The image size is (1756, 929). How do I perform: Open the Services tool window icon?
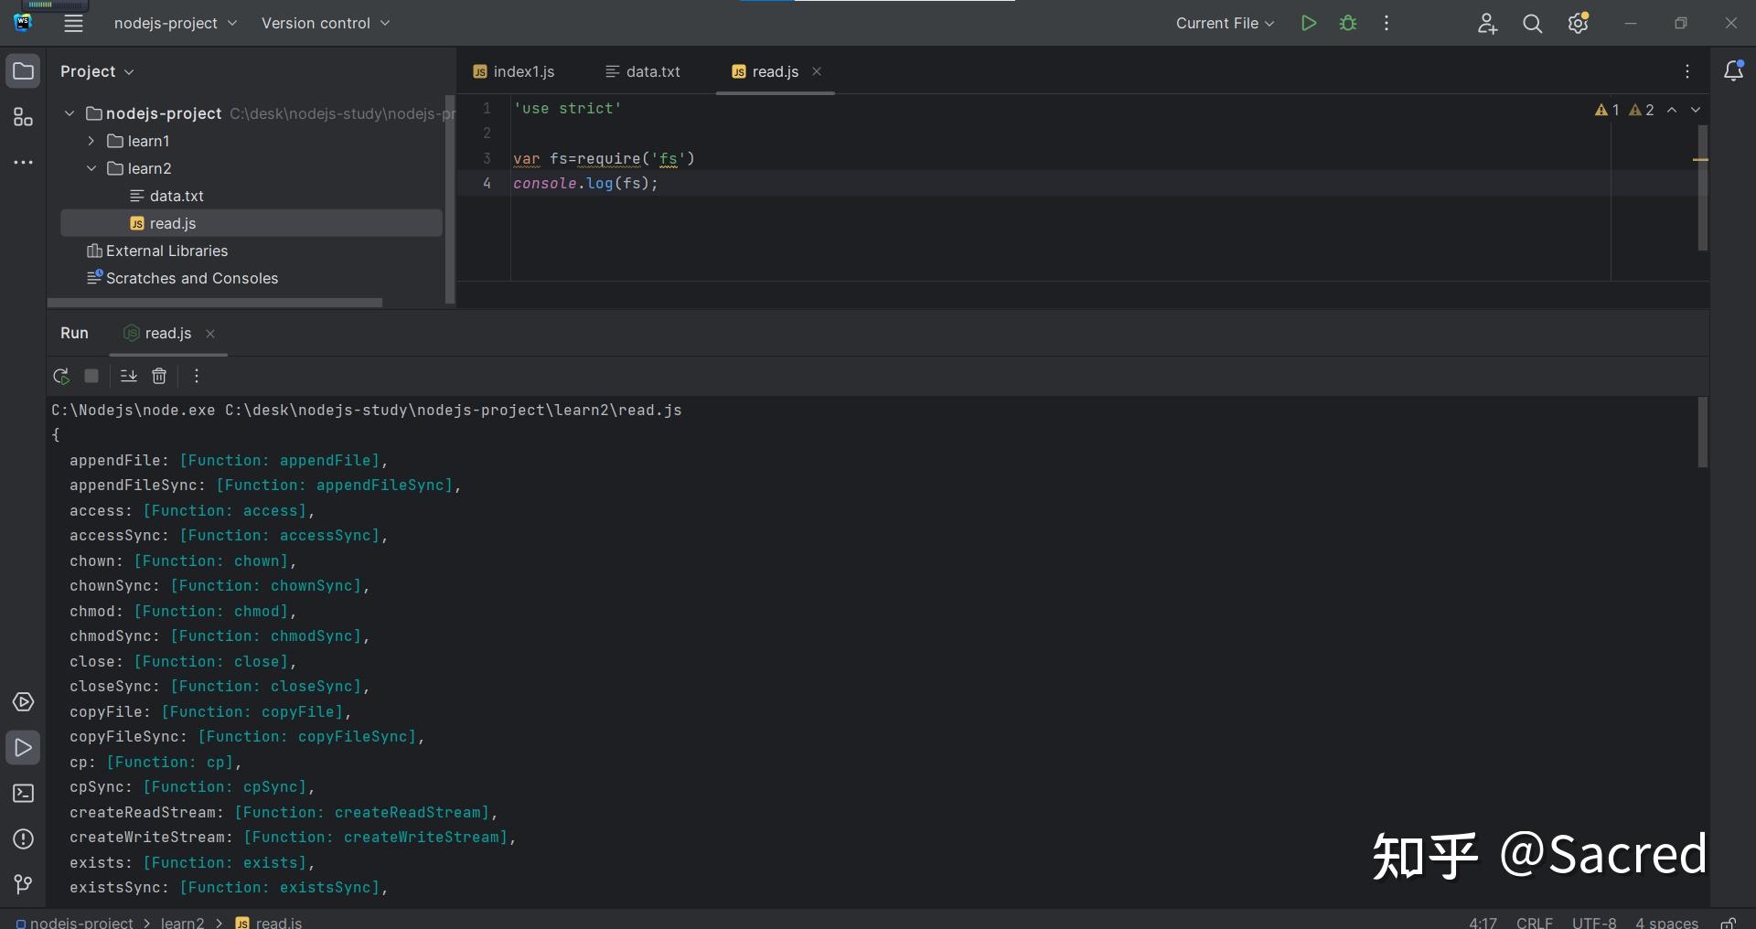(24, 702)
